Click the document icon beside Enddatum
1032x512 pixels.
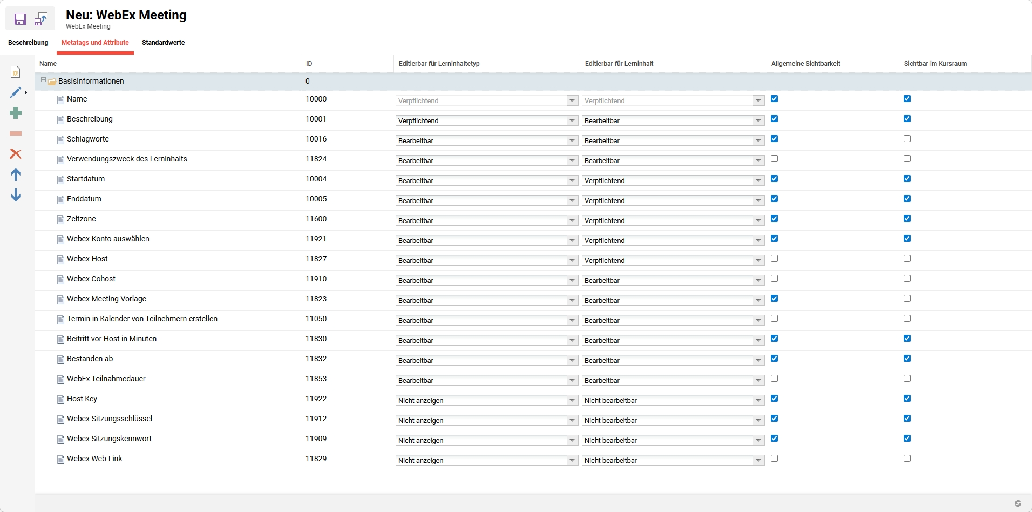[x=61, y=199]
